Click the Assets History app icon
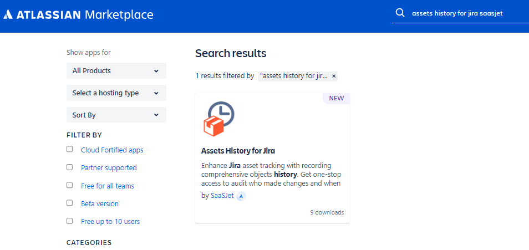The height and width of the screenshot is (250, 529). (x=218, y=119)
